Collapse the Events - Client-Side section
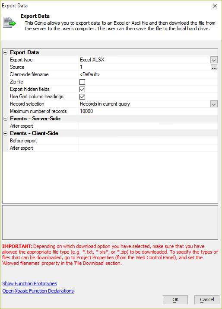Image resolution: width=222 pixels, height=309 pixels. (6, 133)
